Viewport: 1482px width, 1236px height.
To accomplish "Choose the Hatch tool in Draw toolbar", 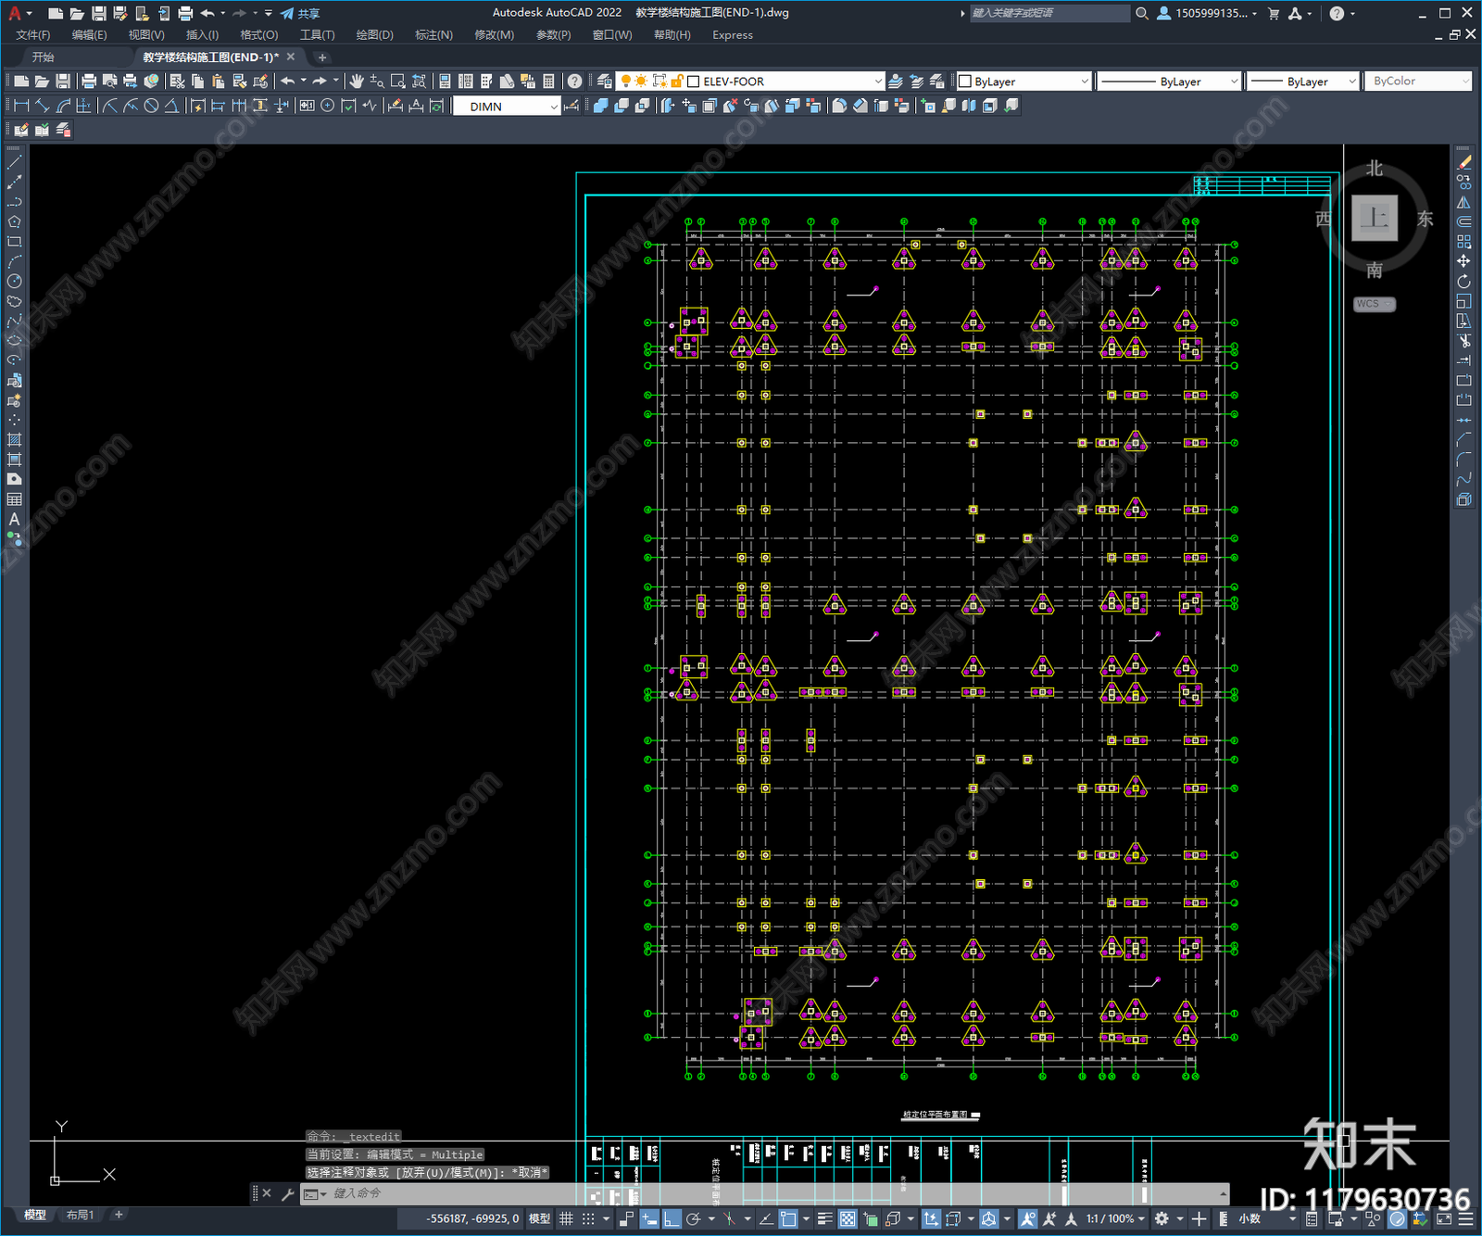I will [x=14, y=440].
